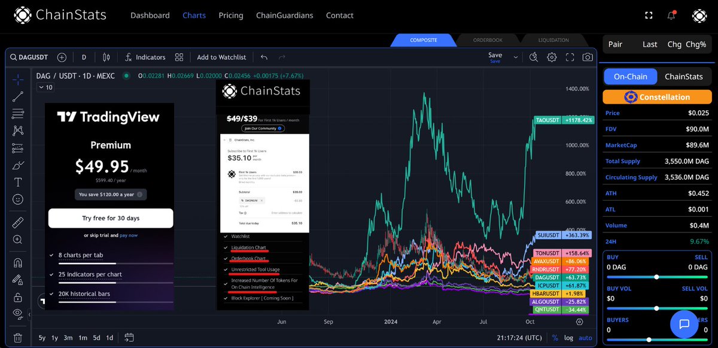Open the Fibonacci and horizontal lines tool
Image resolution: width=718 pixels, height=348 pixels.
[x=18, y=113]
